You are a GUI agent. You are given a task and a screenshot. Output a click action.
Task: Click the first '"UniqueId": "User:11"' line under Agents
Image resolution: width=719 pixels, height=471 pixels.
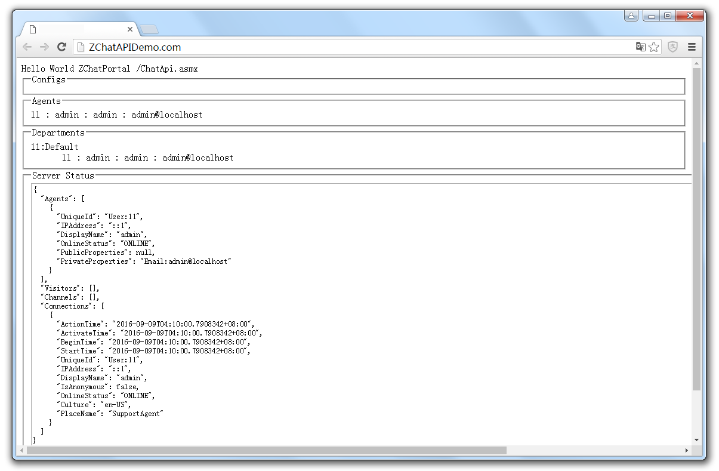coord(100,217)
